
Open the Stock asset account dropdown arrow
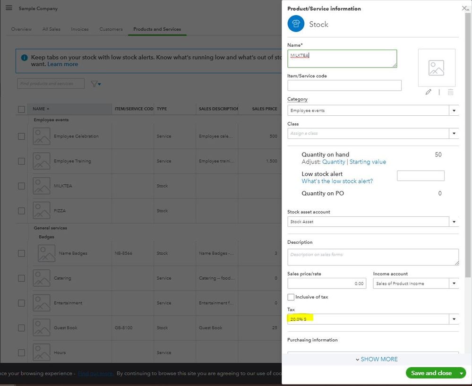point(454,222)
